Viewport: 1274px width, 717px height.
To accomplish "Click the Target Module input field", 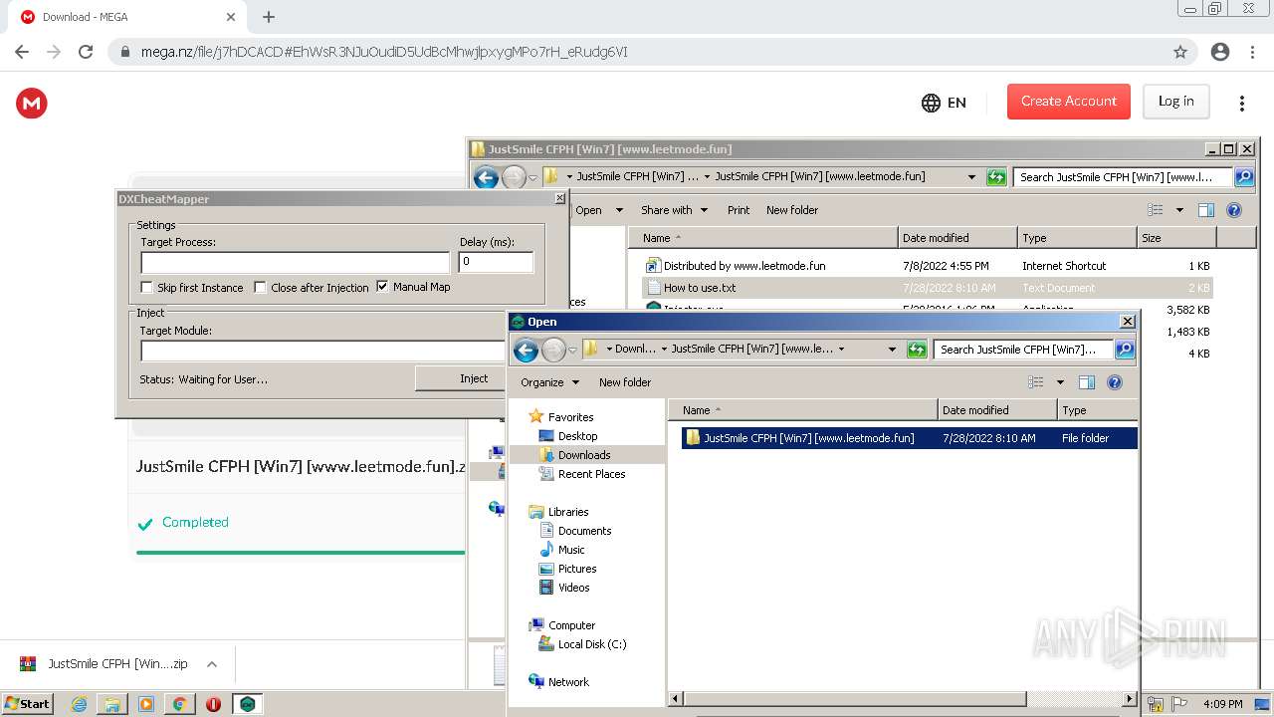I will (323, 352).
